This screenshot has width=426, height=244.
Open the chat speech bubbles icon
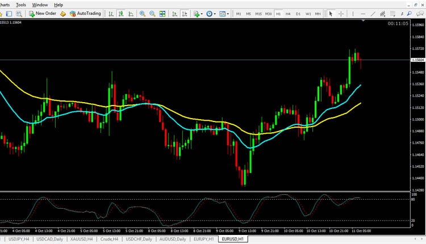(420, 14)
